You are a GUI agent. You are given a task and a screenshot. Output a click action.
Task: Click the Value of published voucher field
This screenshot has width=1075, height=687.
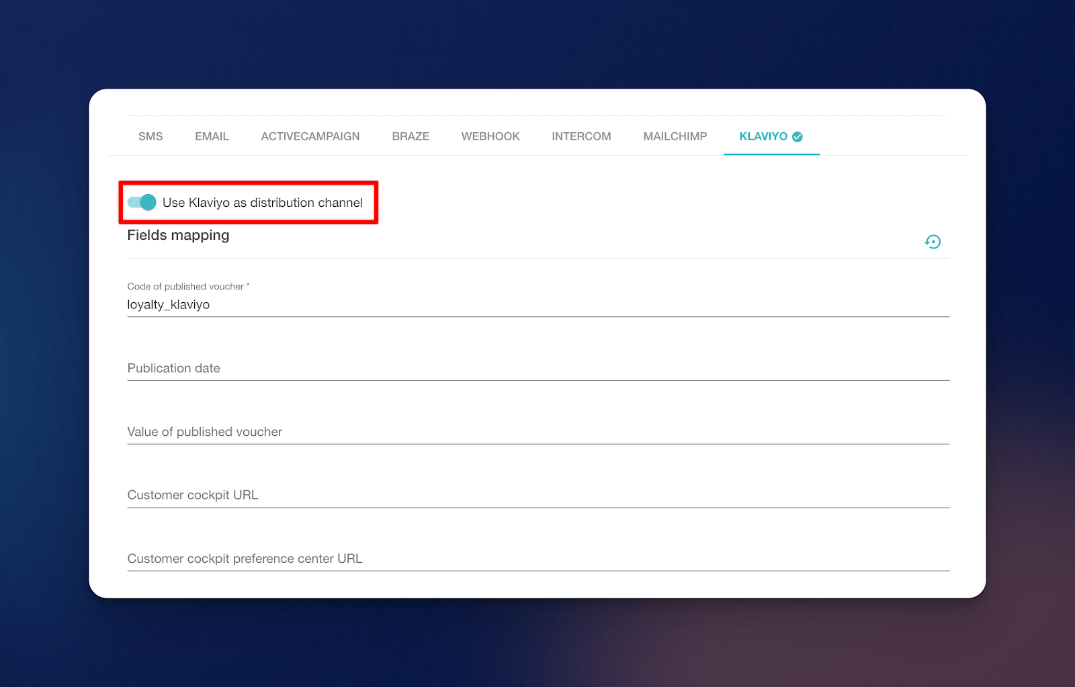[538, 432]
